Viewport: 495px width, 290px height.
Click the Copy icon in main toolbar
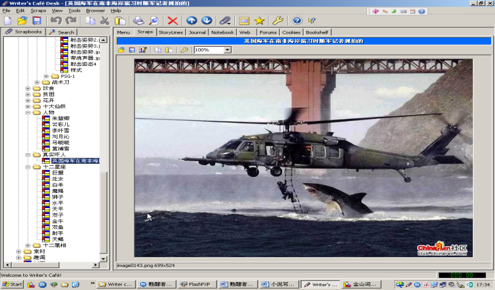(90, 21)
